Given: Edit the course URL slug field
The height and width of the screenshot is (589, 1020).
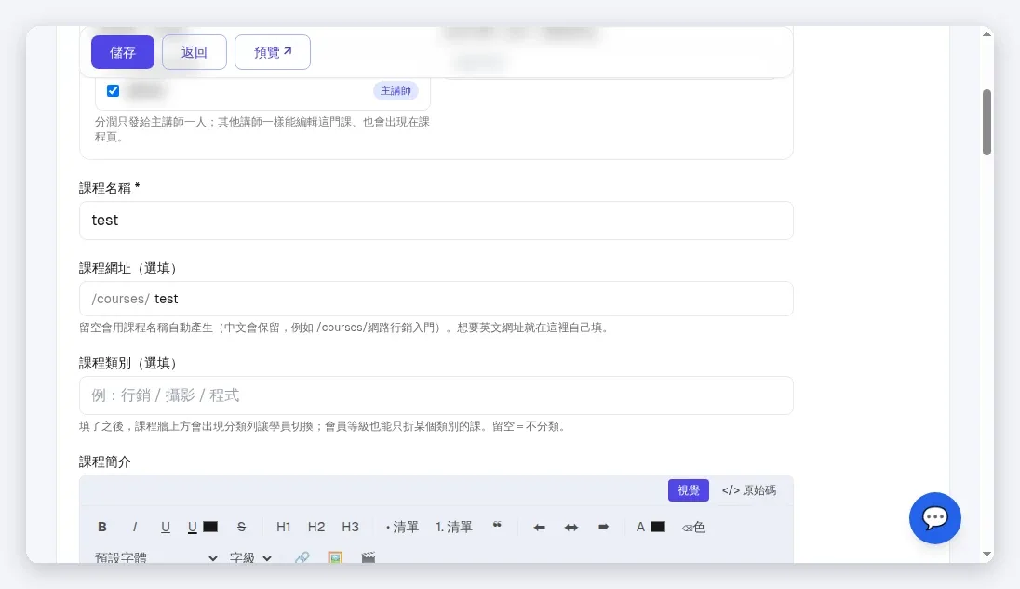Looking at the screenshot, I should pyautogui.click(x=436, y=299).
